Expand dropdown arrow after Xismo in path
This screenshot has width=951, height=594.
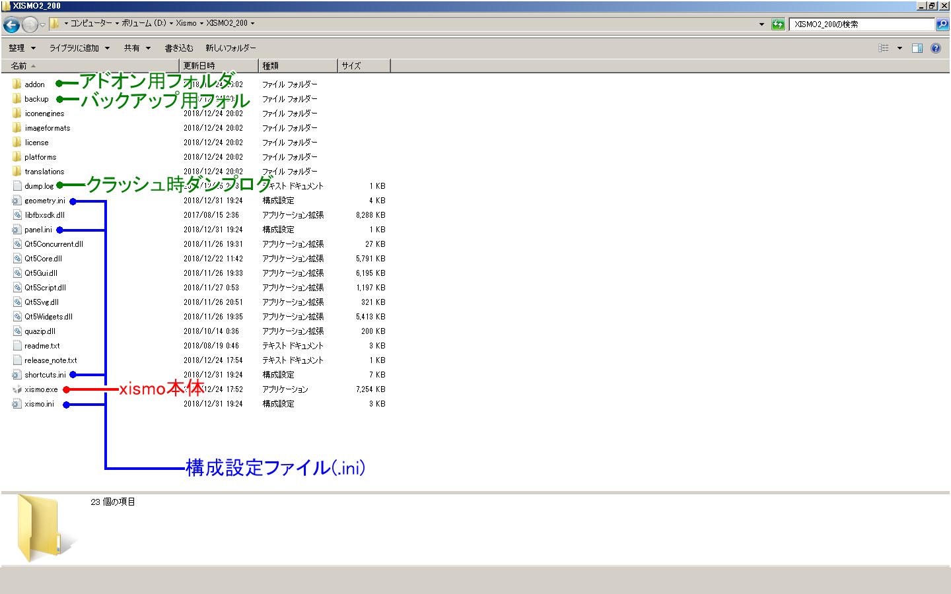[201, 23]
